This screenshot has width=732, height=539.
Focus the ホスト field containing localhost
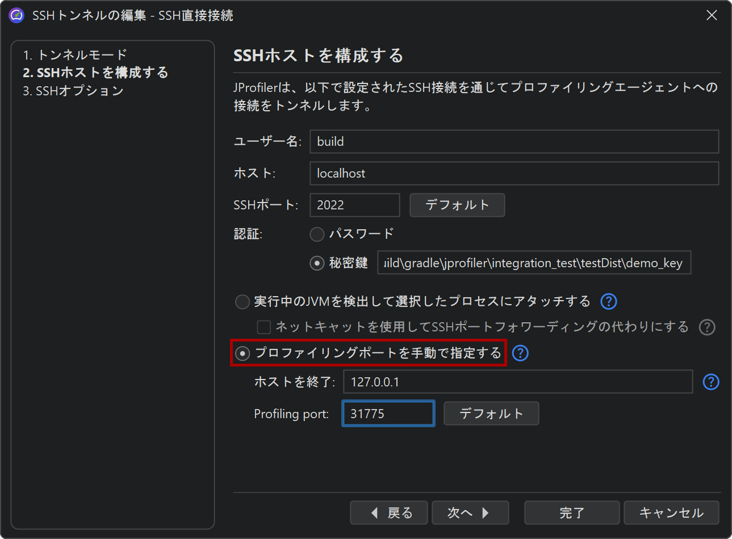click(515, 173)
